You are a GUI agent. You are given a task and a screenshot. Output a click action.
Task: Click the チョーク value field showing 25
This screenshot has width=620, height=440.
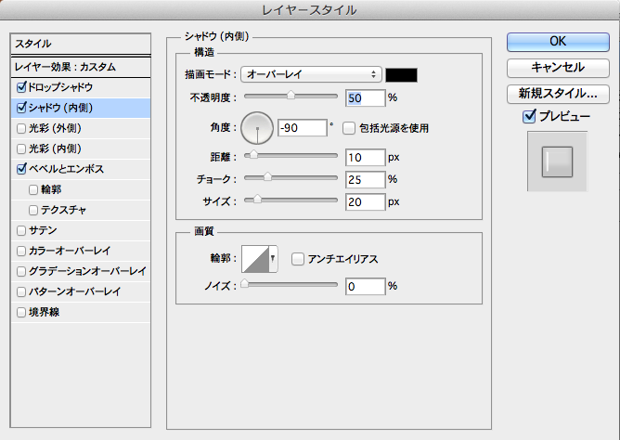(365, 179)
